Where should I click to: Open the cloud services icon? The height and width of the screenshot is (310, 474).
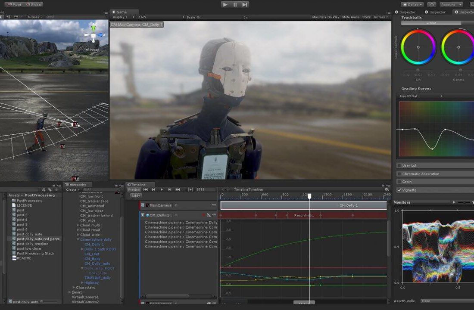pos(431,5)
